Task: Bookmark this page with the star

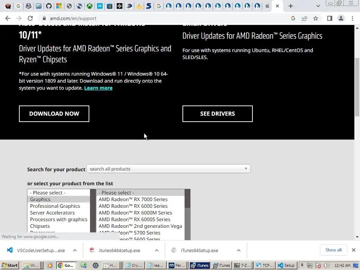Action: [316, 18]
